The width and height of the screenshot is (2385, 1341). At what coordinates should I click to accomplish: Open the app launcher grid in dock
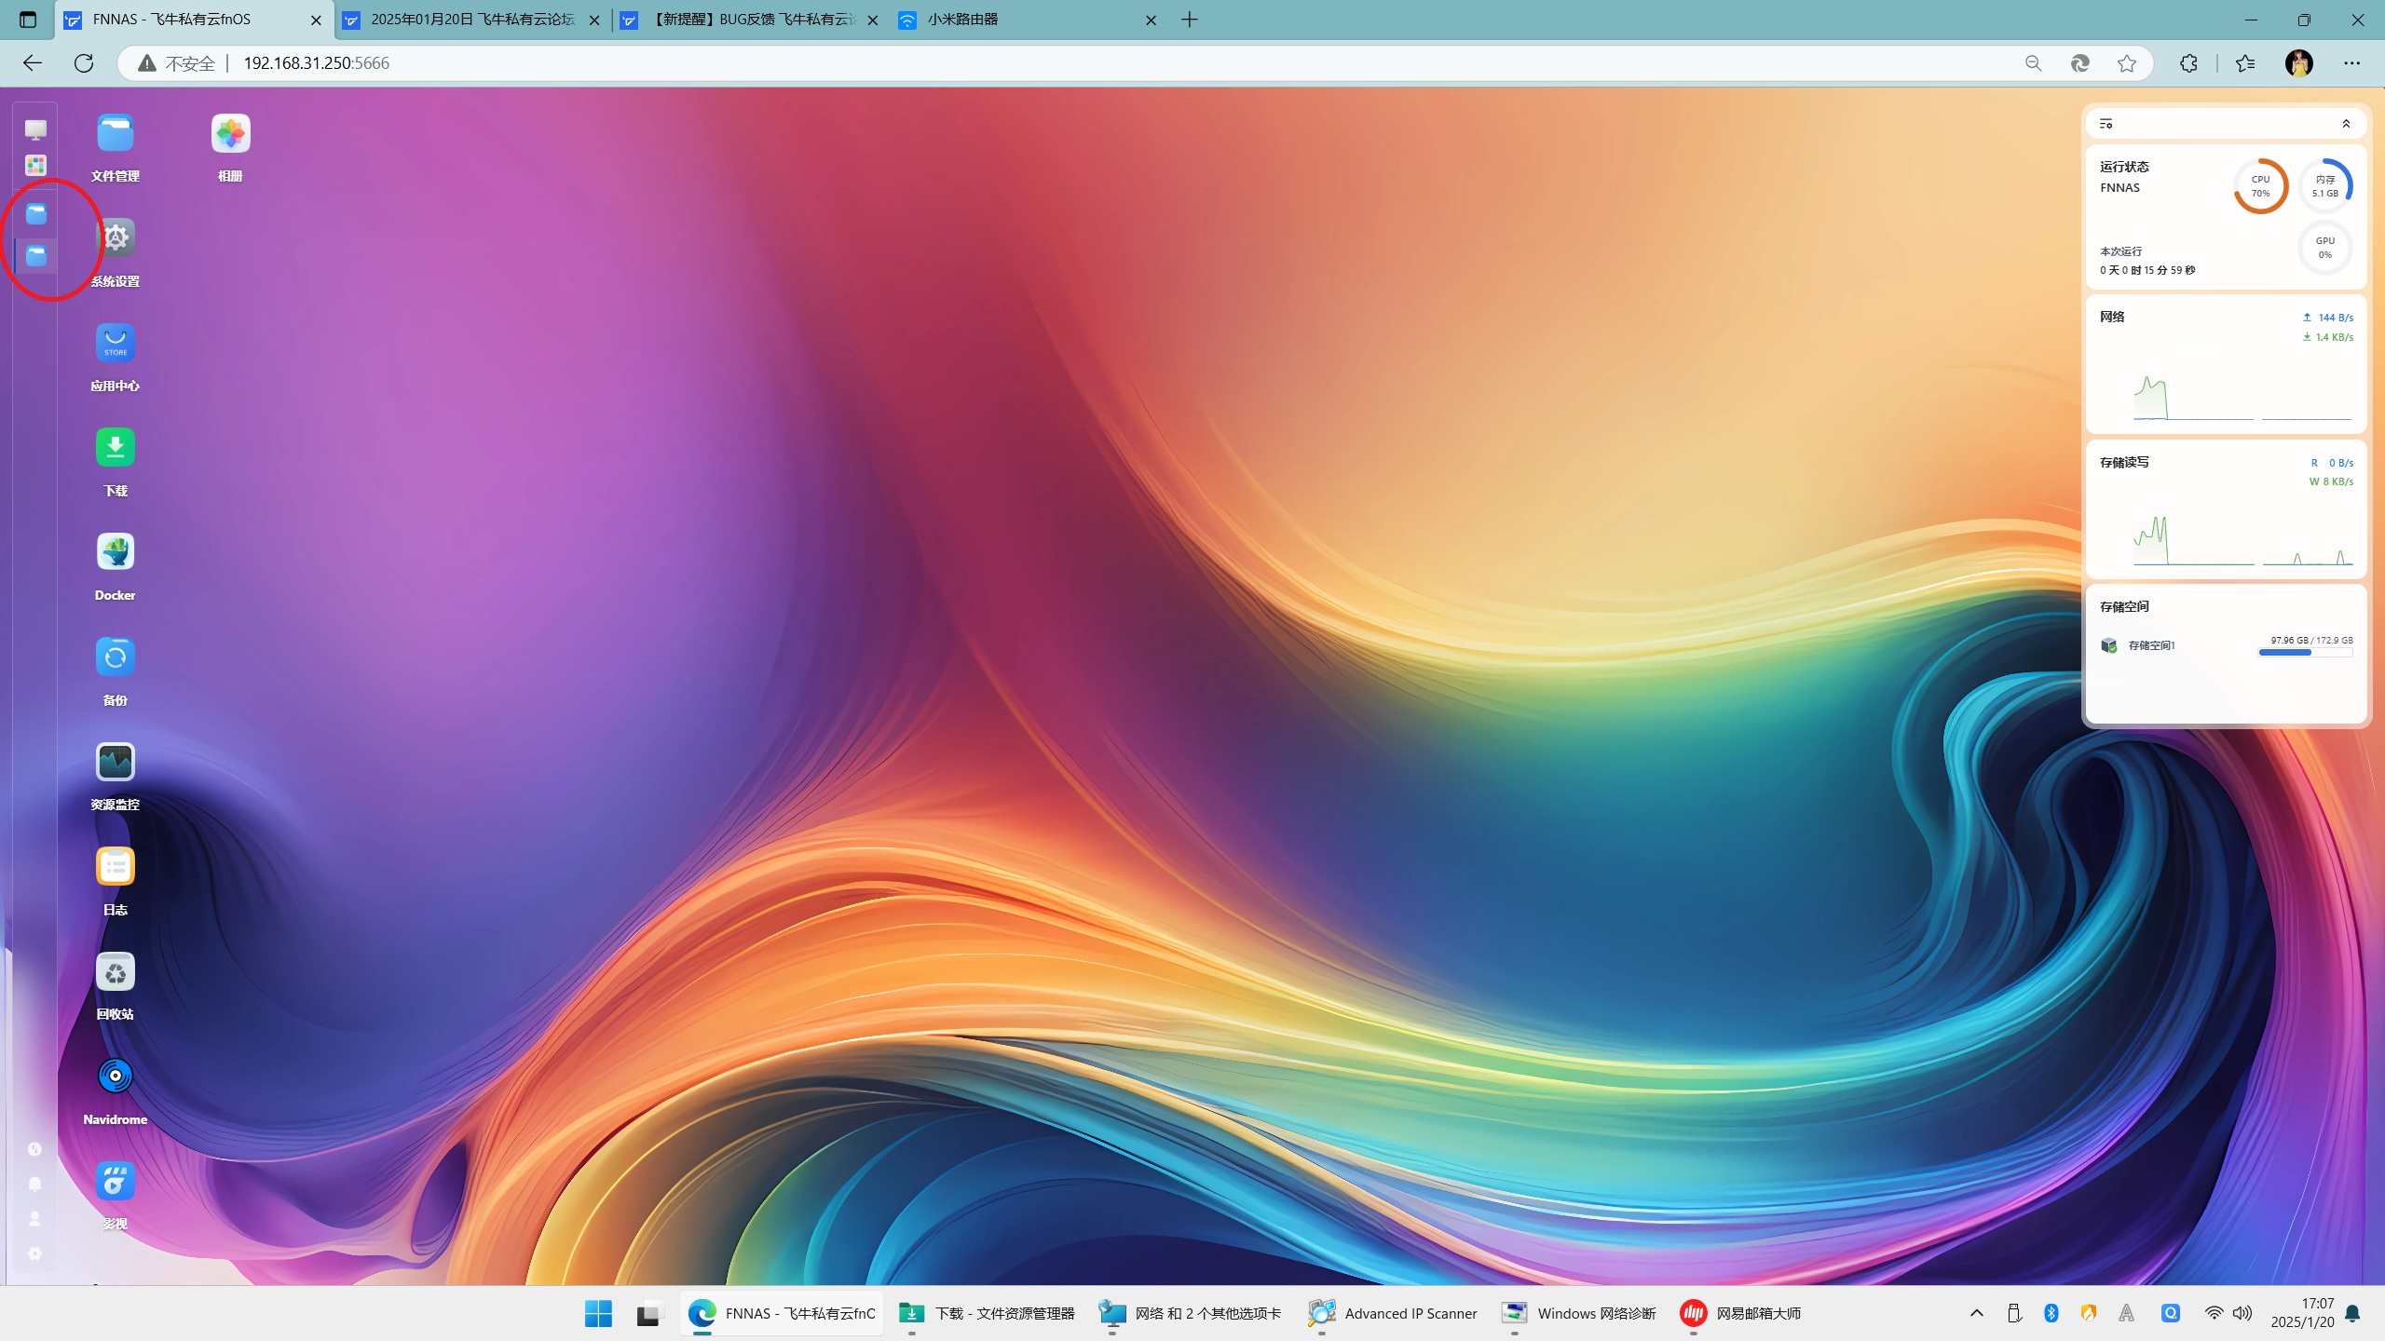tap(35, 165)
